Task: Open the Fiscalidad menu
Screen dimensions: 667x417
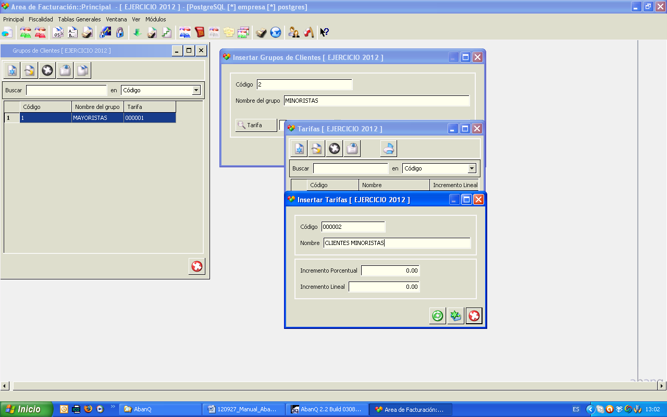Action: [41, 19]
